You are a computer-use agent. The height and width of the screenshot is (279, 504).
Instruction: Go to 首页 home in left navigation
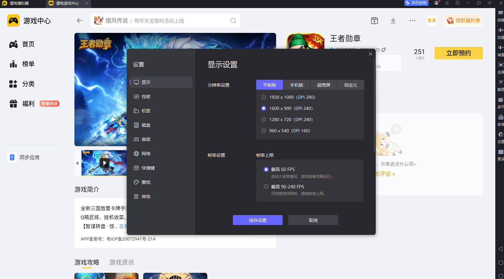pyautogui.click(x=22, y=44)
